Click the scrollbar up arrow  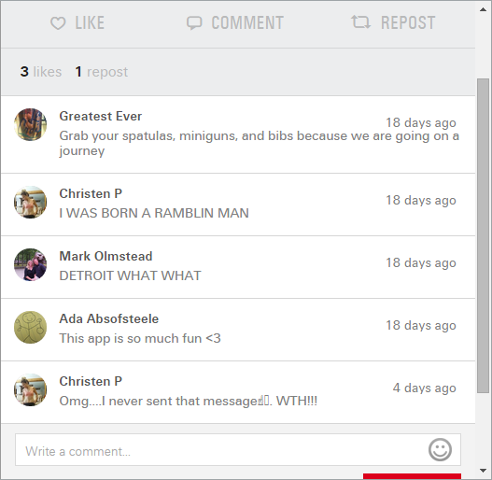pyautogui.click(x=484, y=9)
